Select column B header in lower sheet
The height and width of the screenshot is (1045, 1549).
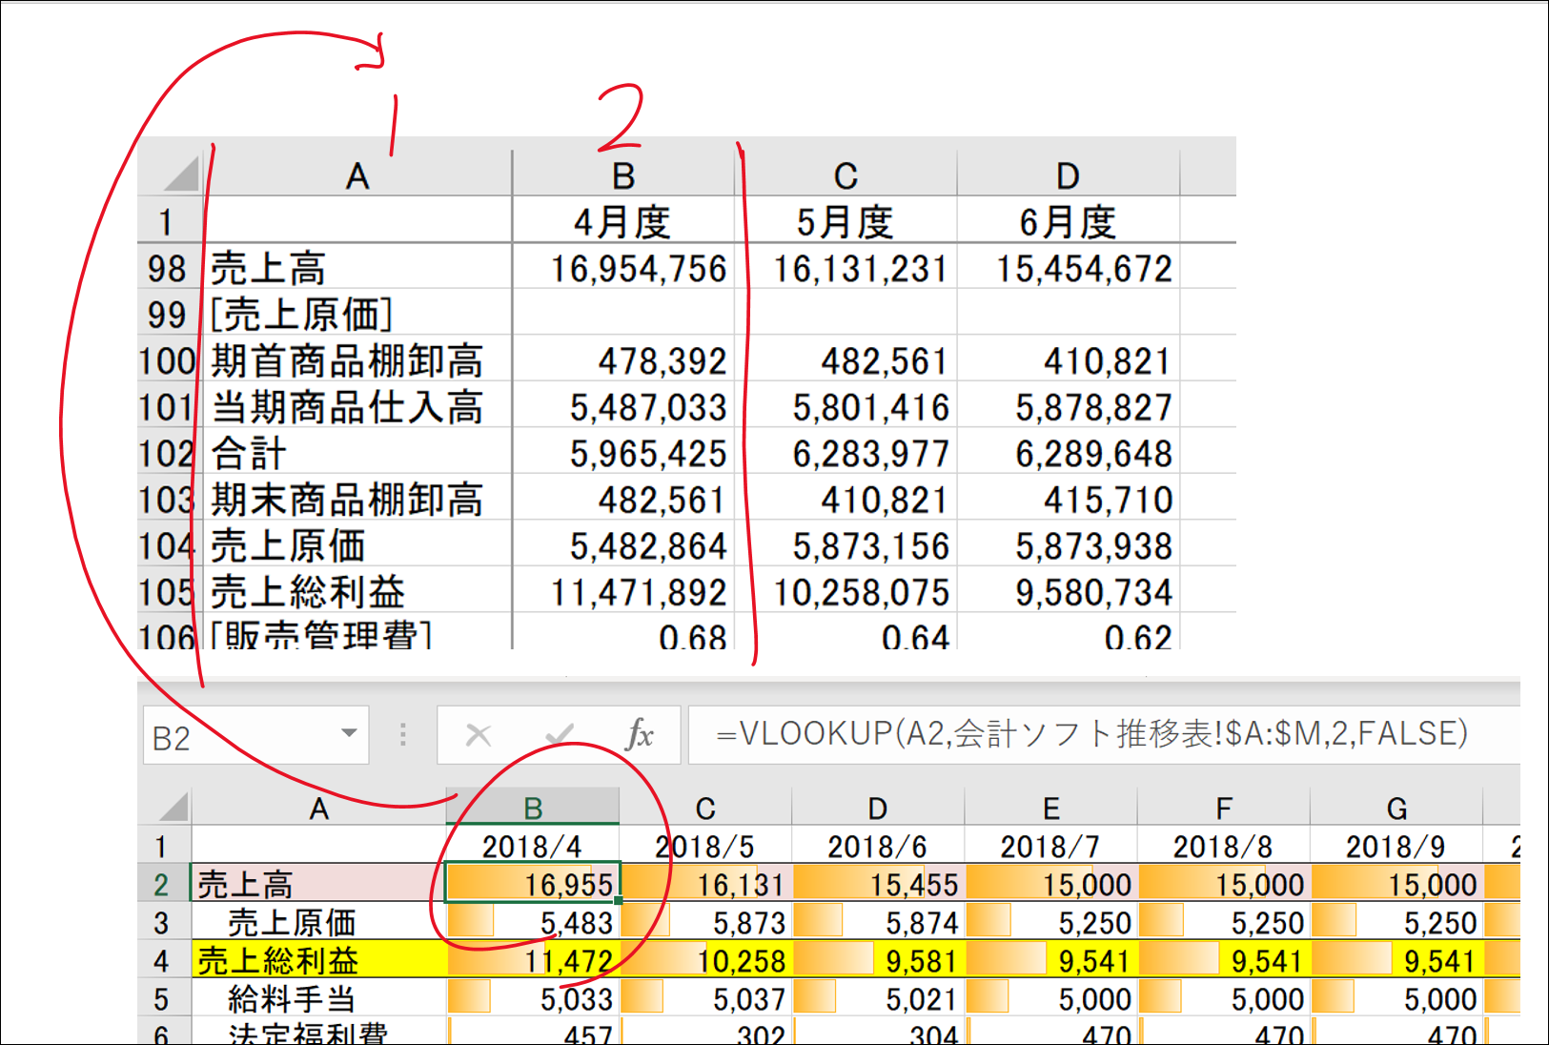[x=533, y=808]
